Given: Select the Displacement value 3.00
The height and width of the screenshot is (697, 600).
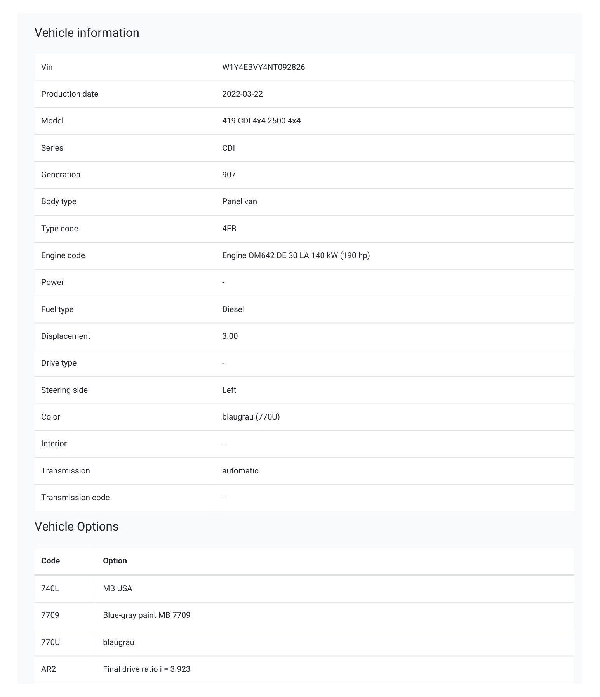Looking at the screenshot, I should coord(230,336).
